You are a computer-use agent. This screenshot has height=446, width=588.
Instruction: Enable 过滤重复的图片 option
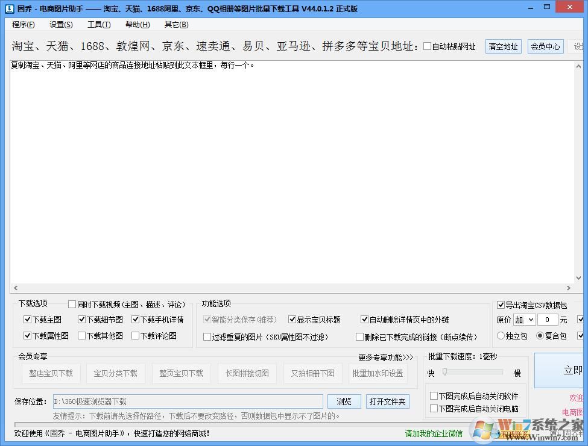click(207, 337)
